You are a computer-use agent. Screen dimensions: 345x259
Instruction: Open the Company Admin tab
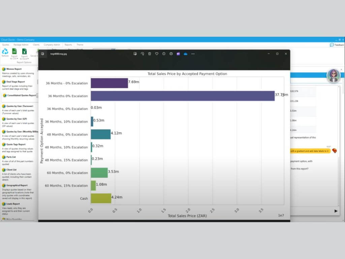[52, 45]
